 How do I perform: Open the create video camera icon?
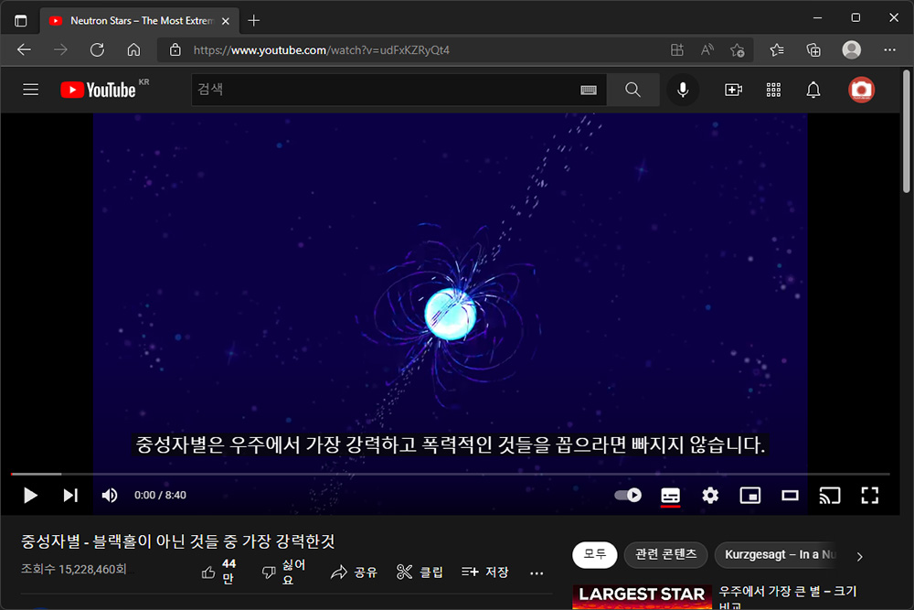click(733, 90)
